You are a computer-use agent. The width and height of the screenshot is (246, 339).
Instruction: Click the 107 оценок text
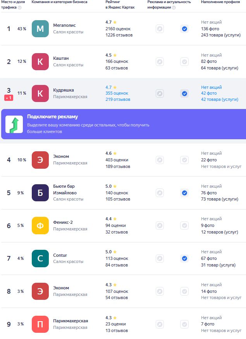pos(117,291)
